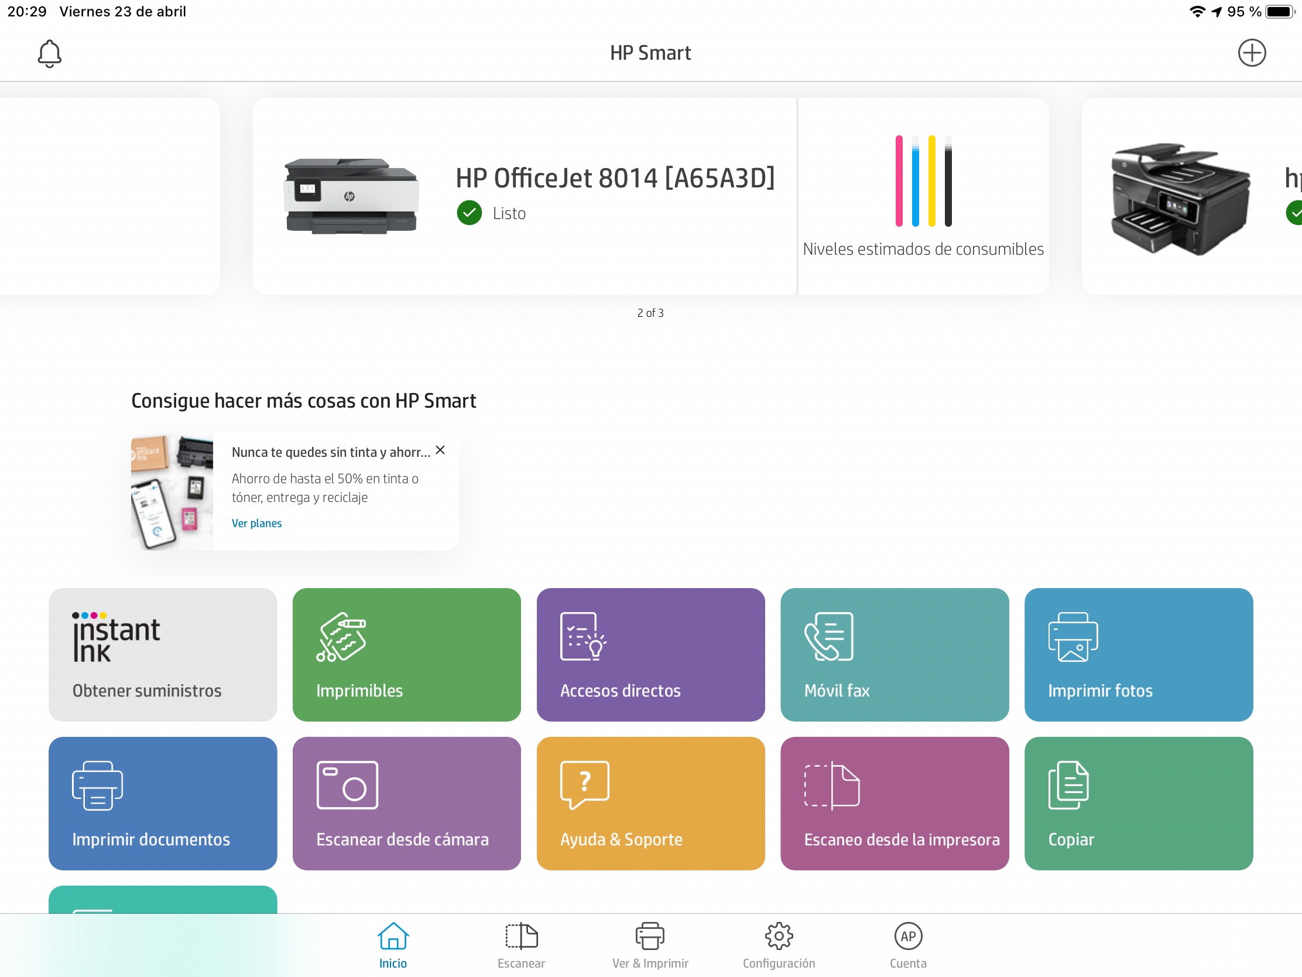Switch to the Configuración tab
Viewport: 1302px width, 977px height.
click(x=779, y=945)
